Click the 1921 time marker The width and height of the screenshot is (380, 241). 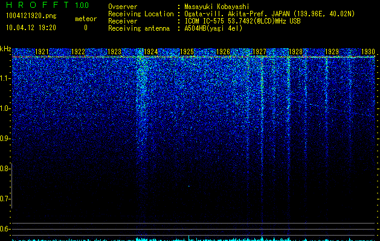(42, 52)
